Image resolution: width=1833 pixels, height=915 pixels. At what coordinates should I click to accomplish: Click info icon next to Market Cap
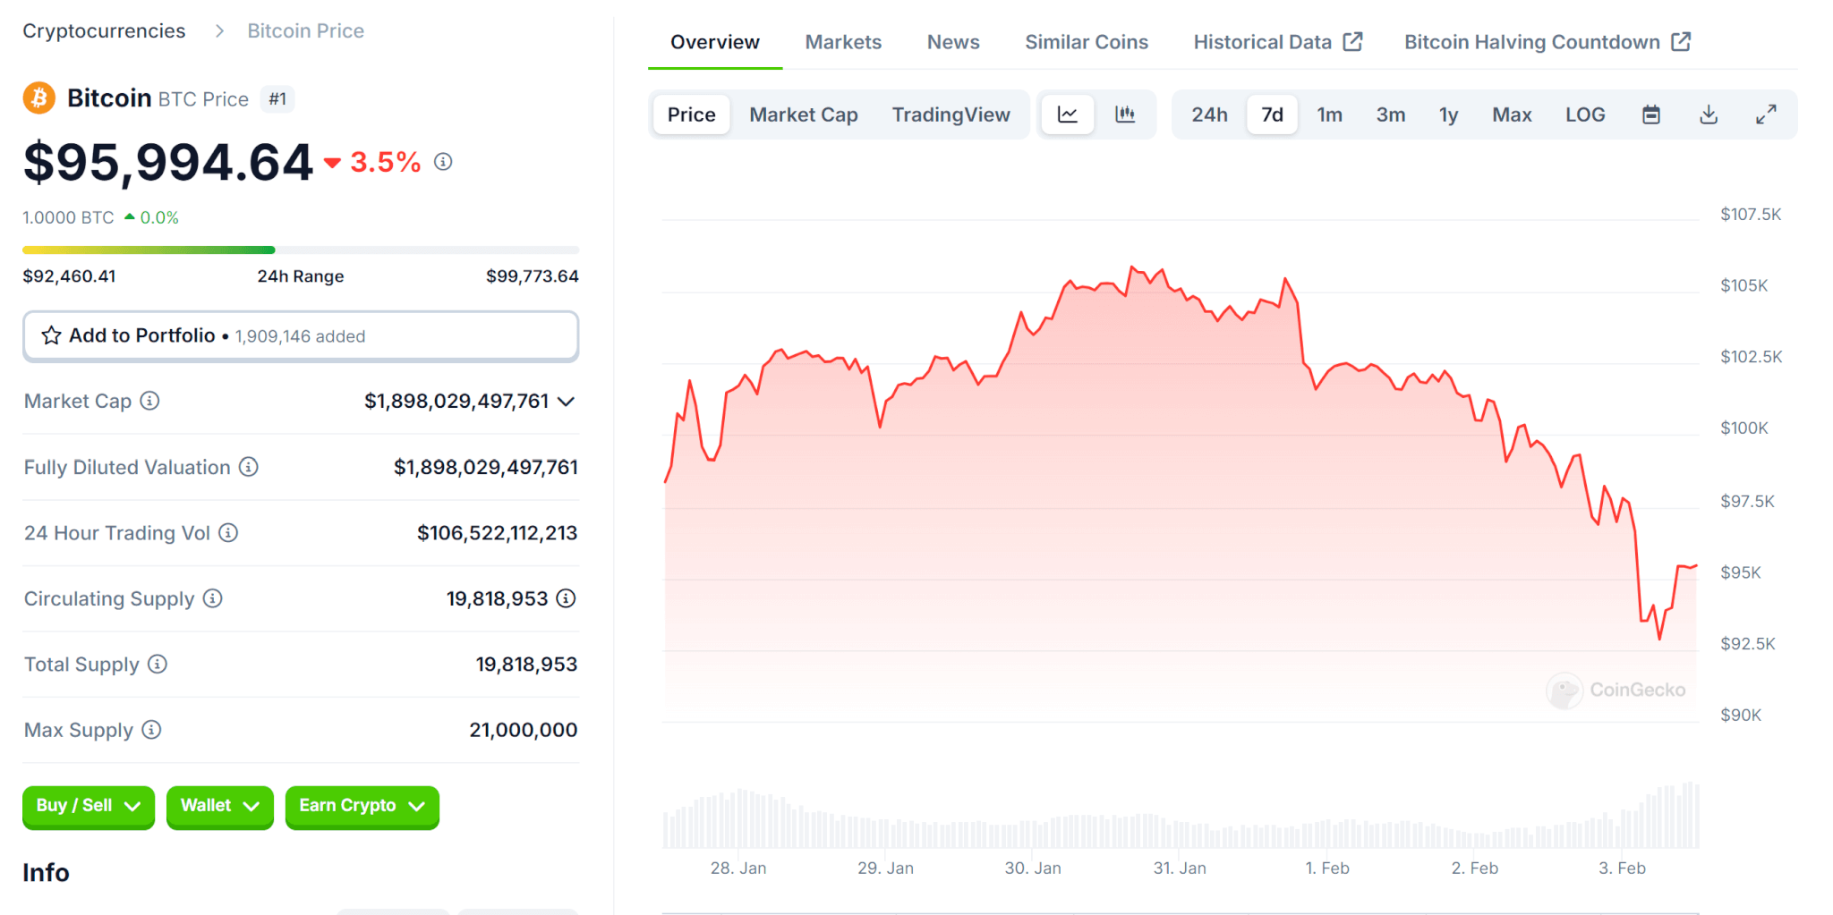(150, 401)
